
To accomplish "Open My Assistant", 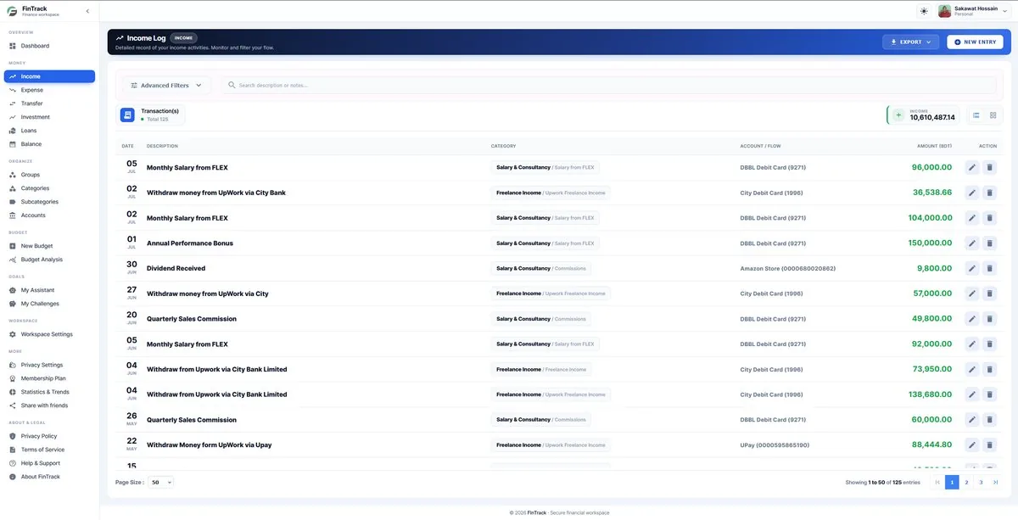I will point(49,290).
